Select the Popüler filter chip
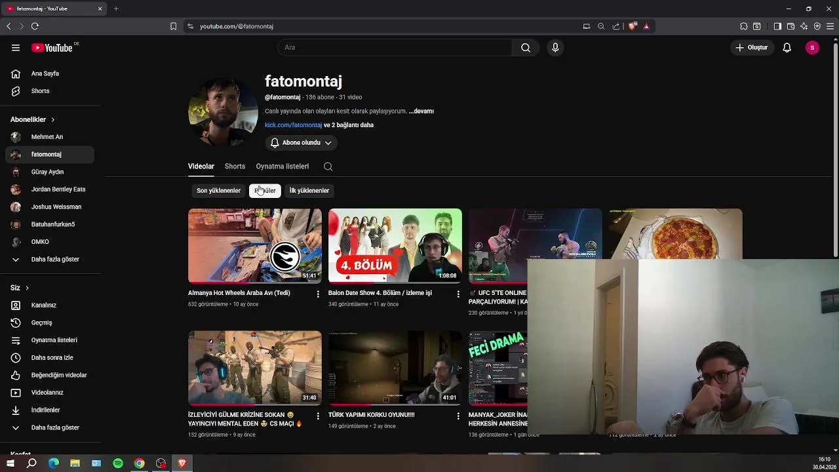Image resolution: width=839 pixels, height=472 pixels. (x=265, y=191)
